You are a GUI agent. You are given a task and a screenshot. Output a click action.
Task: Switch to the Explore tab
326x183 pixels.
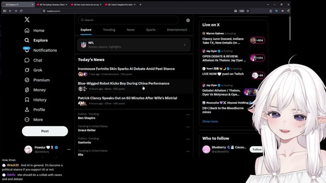86,30
